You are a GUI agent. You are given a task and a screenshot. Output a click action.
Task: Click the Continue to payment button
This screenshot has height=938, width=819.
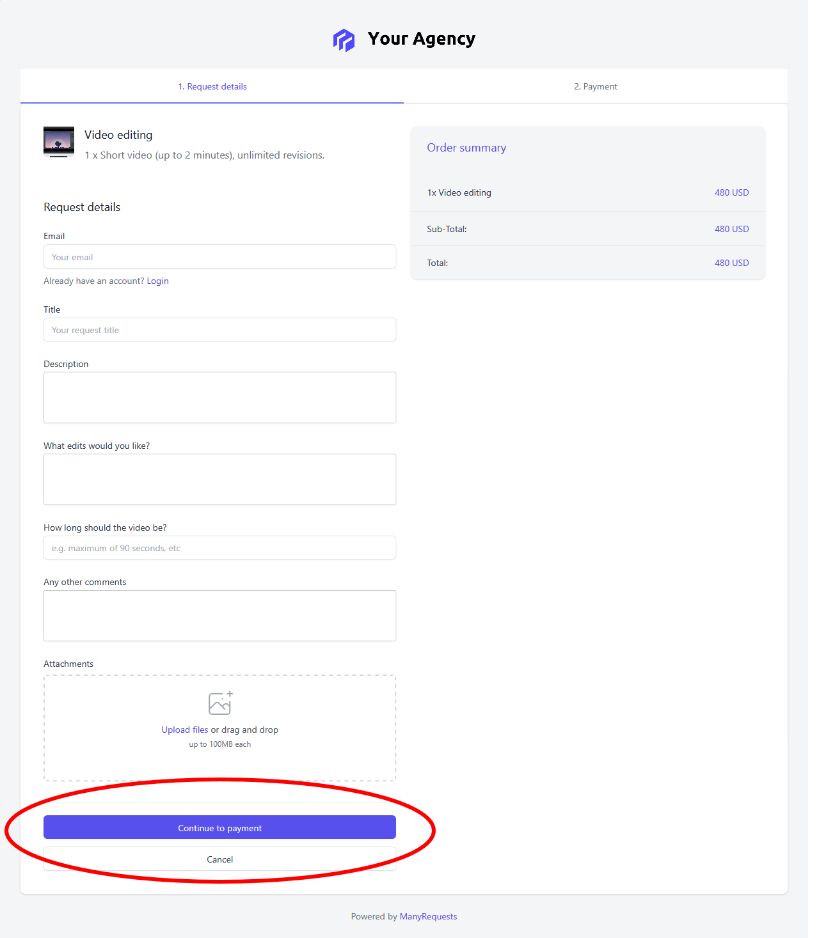coord(220,827)
